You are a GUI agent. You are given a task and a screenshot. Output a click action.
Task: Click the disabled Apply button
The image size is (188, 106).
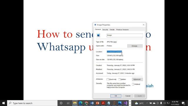click(x=140, y=96)
